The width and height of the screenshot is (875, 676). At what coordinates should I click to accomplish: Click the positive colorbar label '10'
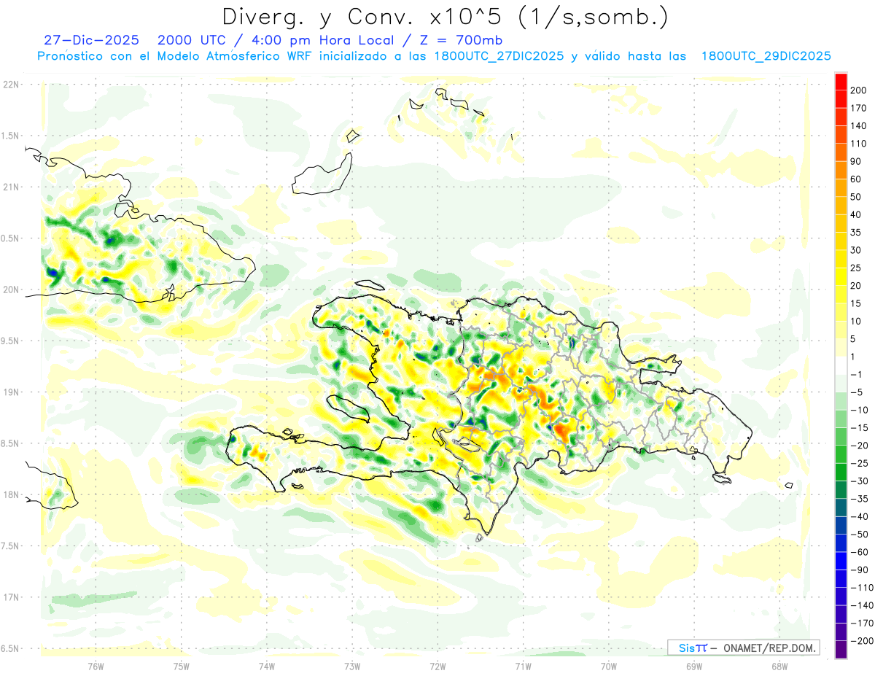coord(857,321)
